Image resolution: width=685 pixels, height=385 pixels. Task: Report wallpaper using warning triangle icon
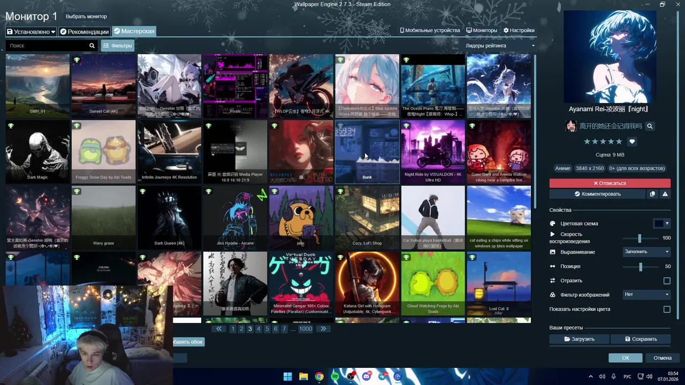(665, 194)
